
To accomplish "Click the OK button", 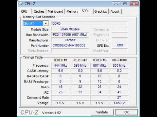I will click(x=127, y=112).
